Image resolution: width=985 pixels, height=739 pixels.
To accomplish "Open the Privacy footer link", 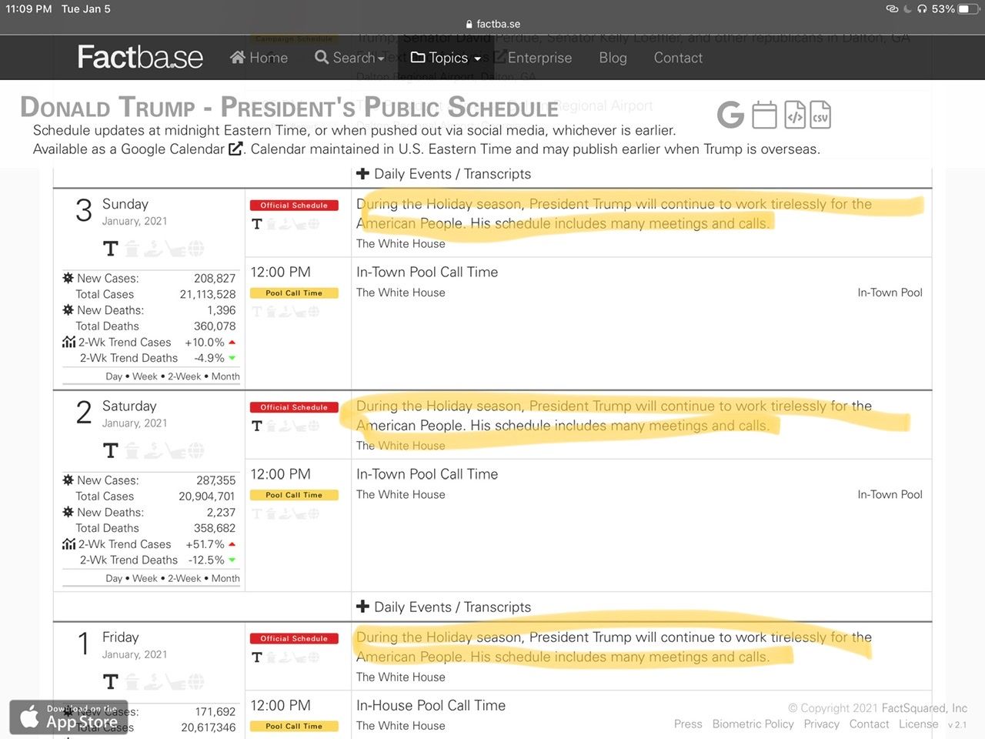I will (x=821, y=724).
